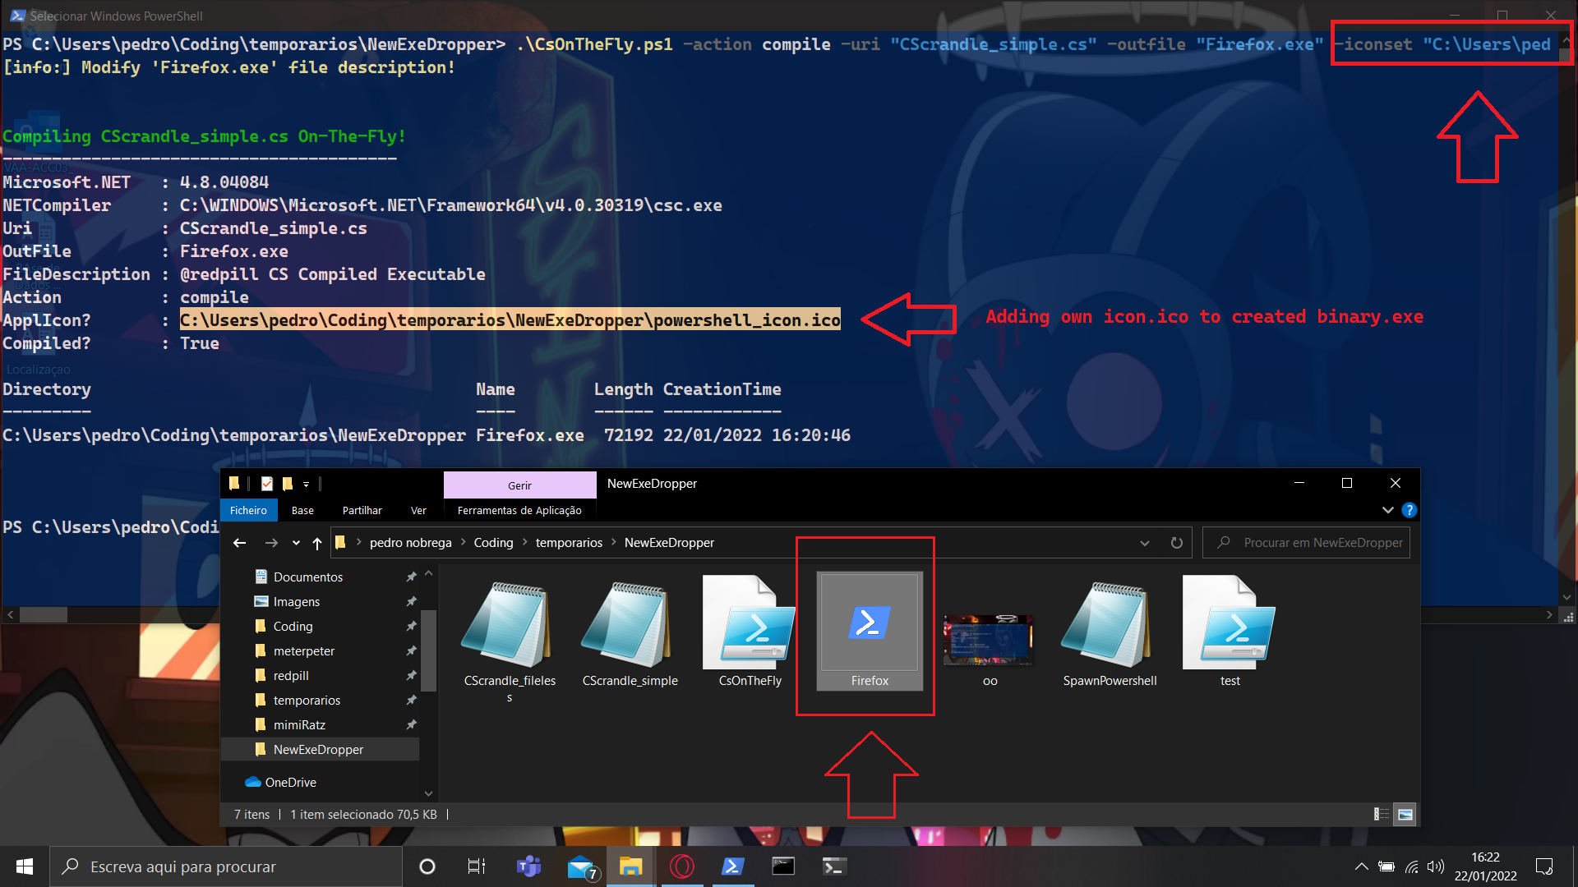Open the Quick Access toolbar dropdown
This screenshot has height=887, width=1578.
coord(306,484)
